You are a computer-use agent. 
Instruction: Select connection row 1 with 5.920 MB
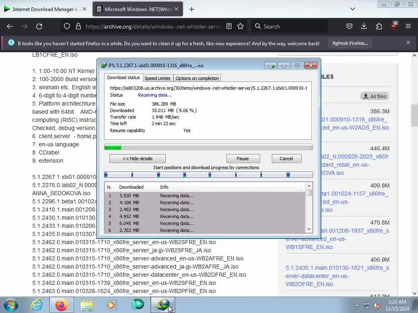coord(205,196)
